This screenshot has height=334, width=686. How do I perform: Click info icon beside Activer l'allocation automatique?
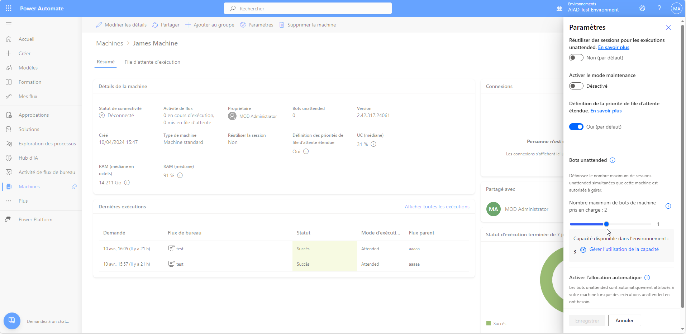(x=647, y=277)
